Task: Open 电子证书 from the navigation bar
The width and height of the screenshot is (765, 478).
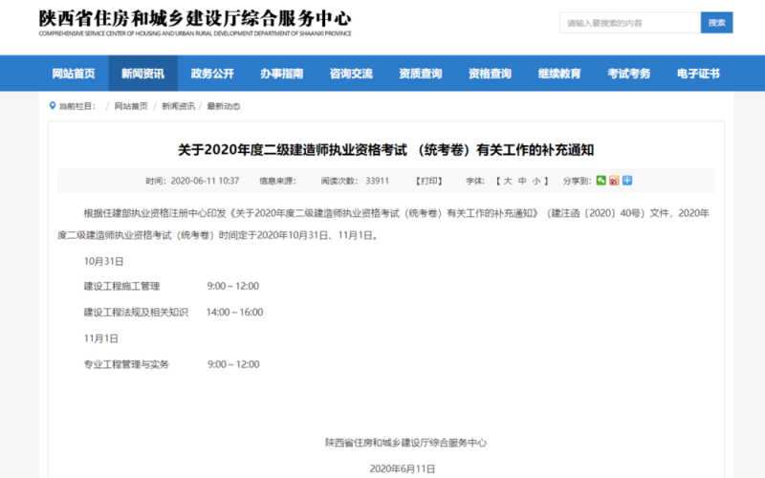Action: pyautogui.click(x=698, y=74)
